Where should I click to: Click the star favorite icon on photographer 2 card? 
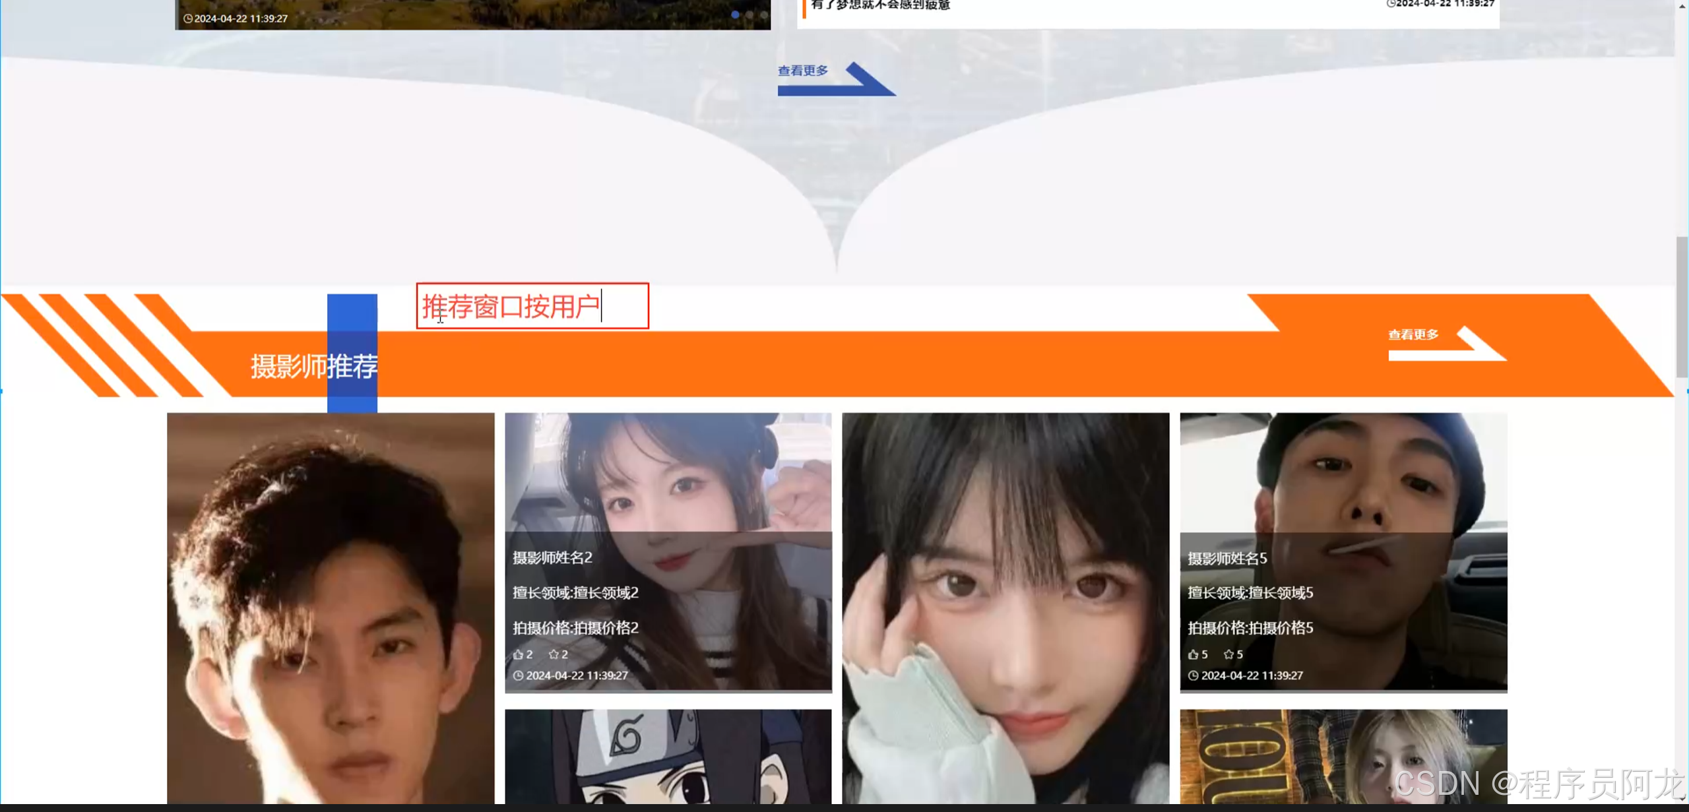[554, 654]
